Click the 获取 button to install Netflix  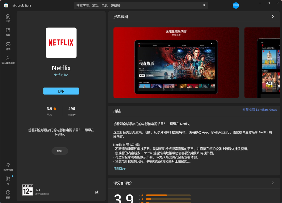(x=61, y=91)
